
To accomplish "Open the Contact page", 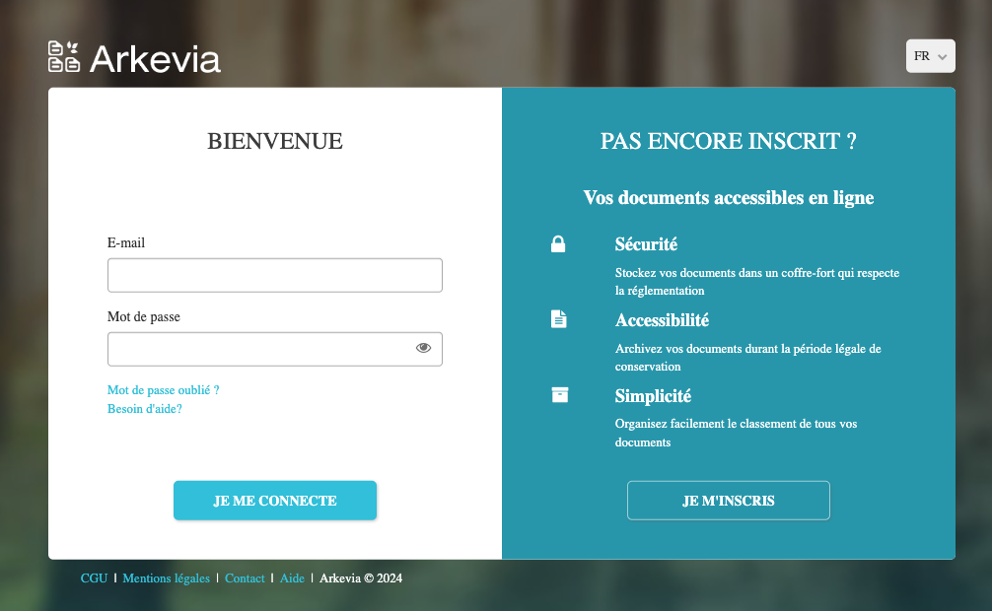I will [245, 577].
